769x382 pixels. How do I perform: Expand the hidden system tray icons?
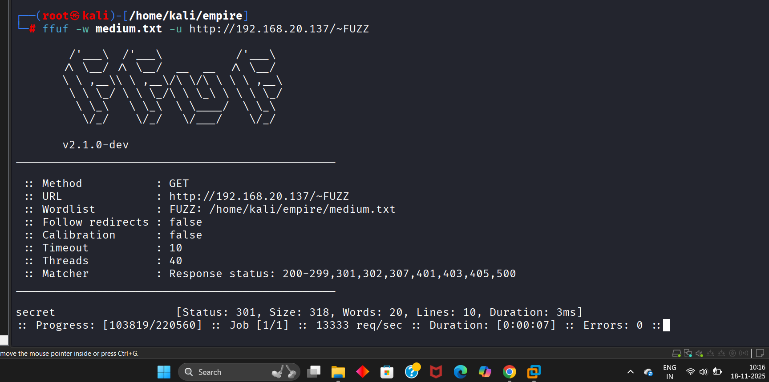[x=631, y=372]
